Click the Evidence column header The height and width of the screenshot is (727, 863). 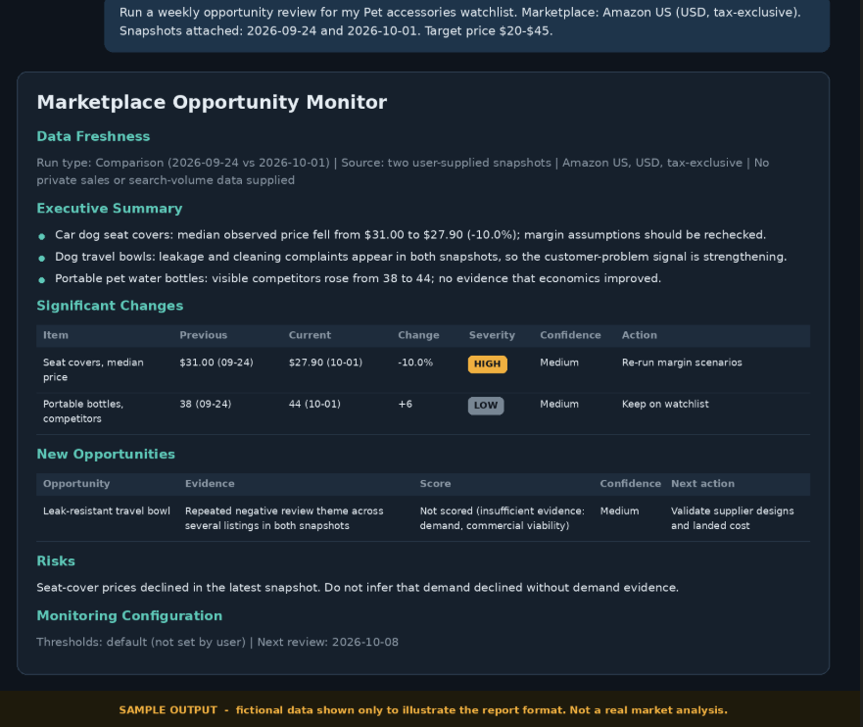coord(210,484)
